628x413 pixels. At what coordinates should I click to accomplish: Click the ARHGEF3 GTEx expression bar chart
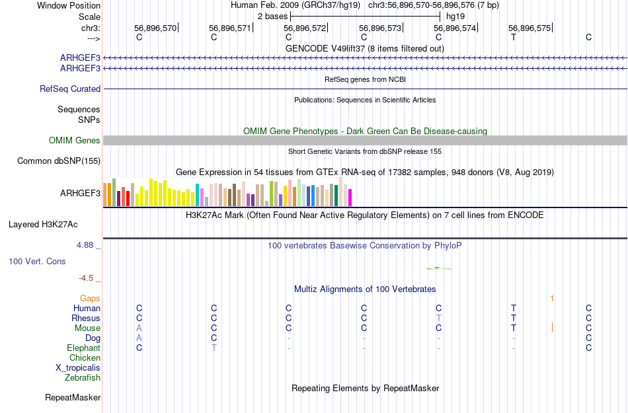227,192
